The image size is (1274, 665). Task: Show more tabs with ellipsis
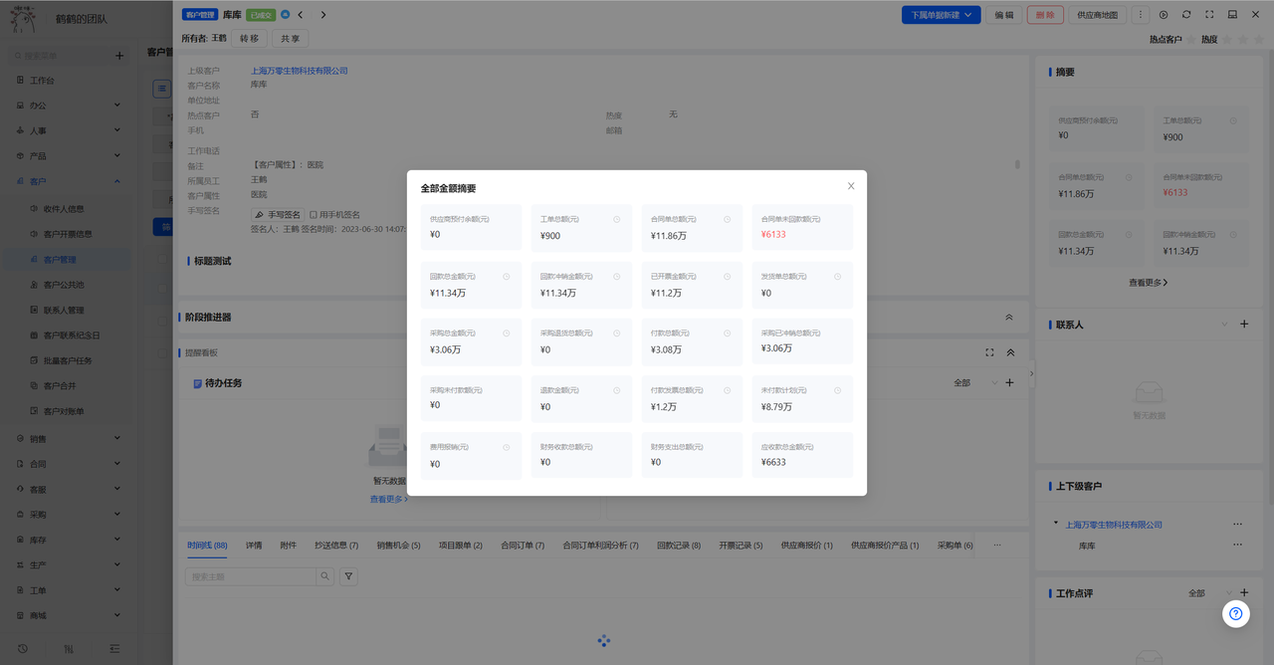(997, 546)
